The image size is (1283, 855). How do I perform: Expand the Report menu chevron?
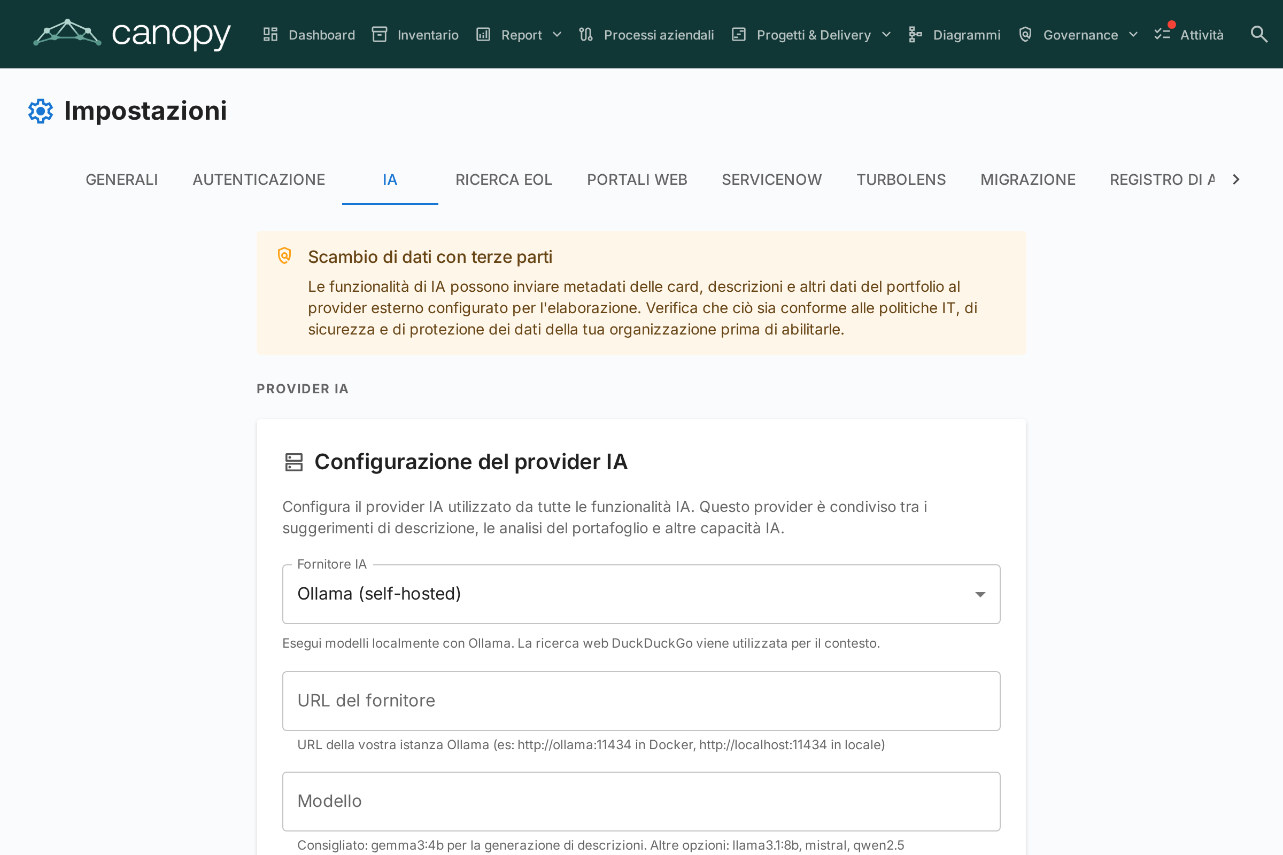pyautogui.click(x=557, y=35)
